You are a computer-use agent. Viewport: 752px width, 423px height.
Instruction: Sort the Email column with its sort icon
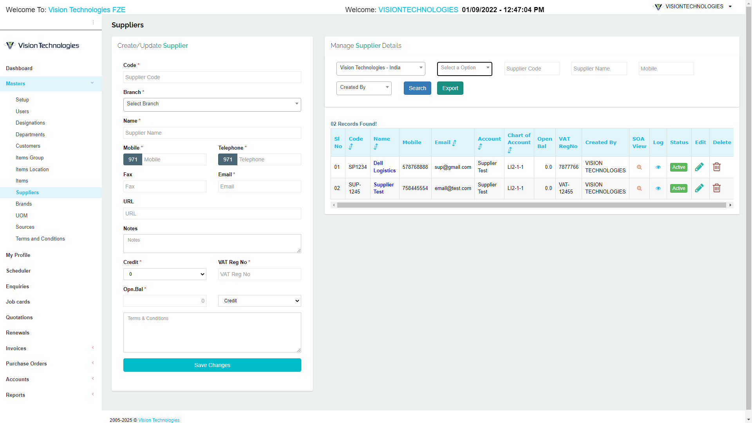click(x=454, y=143)
